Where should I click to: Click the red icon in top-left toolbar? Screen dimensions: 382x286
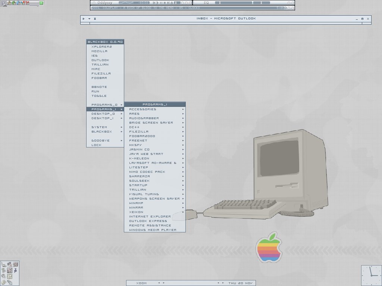pyautogui.click(x=27, y=3)
